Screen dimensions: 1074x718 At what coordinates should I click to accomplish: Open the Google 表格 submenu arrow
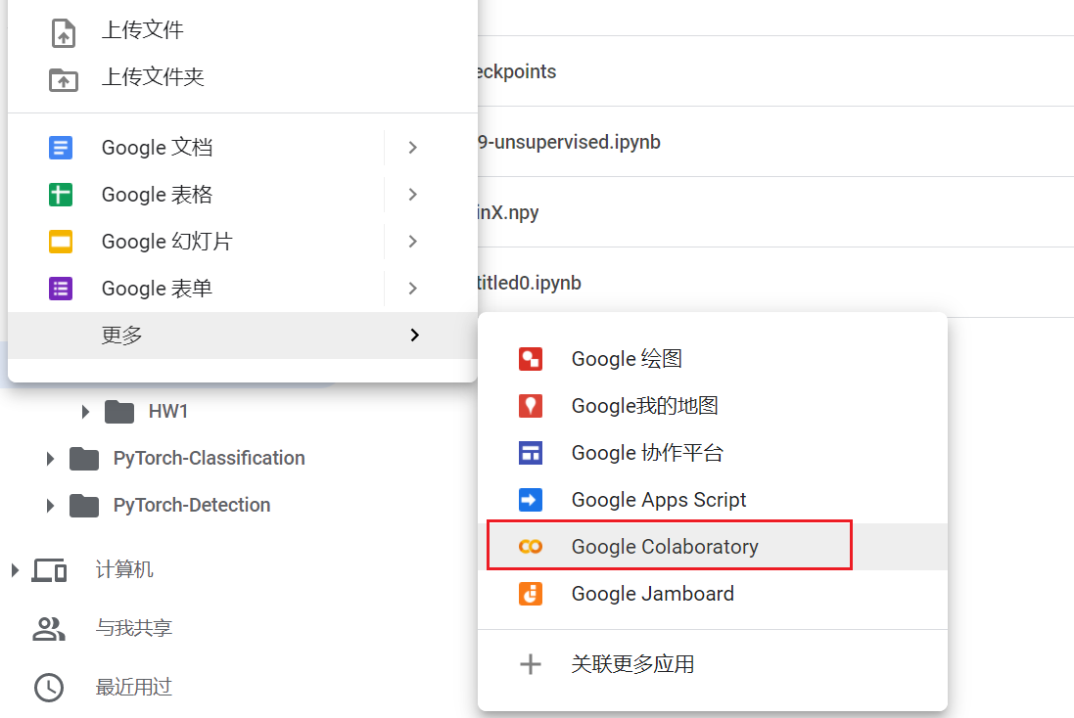tap(412, 195)
